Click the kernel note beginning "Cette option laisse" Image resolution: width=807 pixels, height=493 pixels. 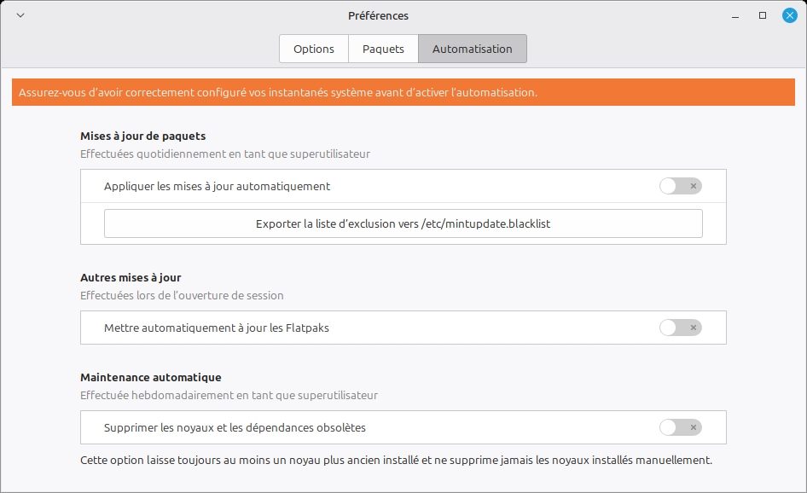coord(396,461)
